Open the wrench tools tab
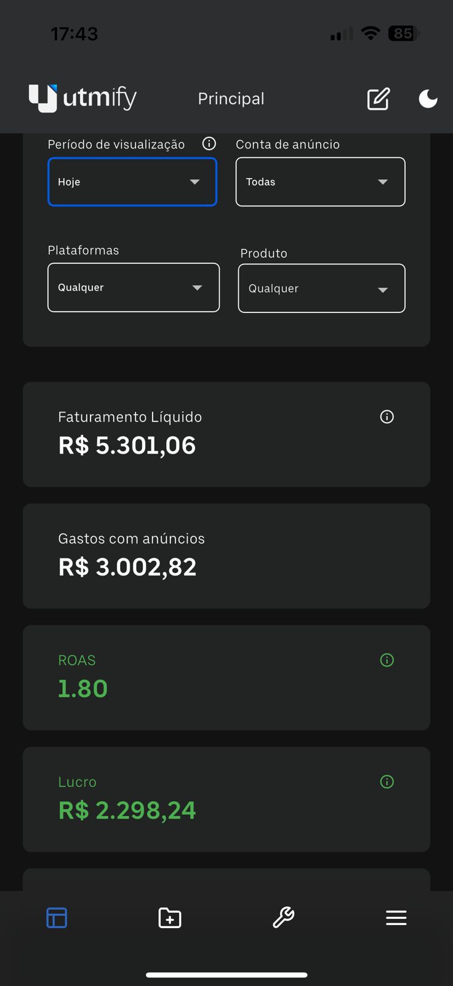453x986 pixels. [x=283, y=918]
